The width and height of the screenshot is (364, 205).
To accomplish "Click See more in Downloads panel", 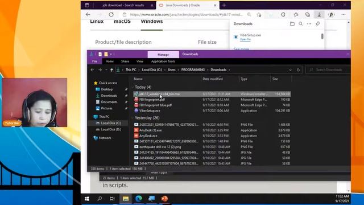I will click(241, 49).
